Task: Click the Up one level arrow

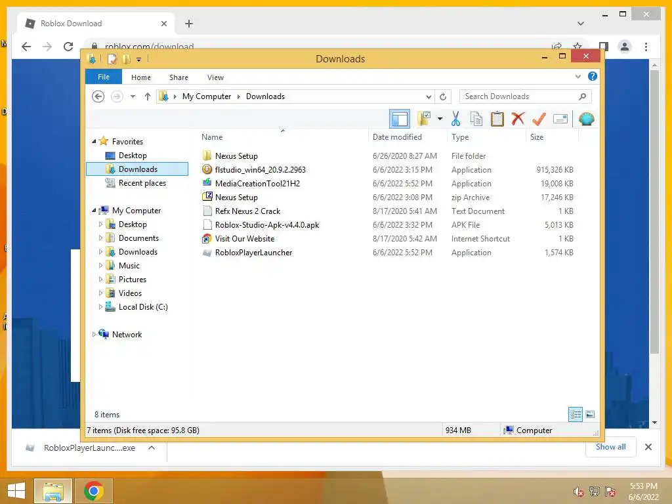Action: point(148,96)
